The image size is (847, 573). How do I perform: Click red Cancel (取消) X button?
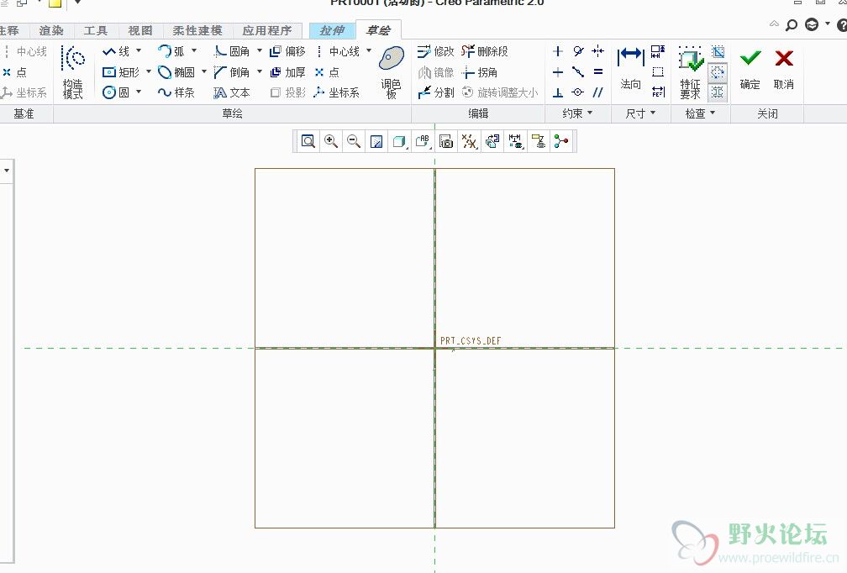[784, 69]
